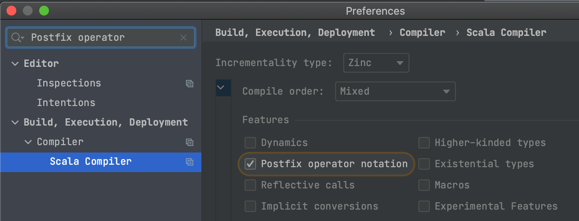Select the Scala Compiler tree item

tap(101, 161)
